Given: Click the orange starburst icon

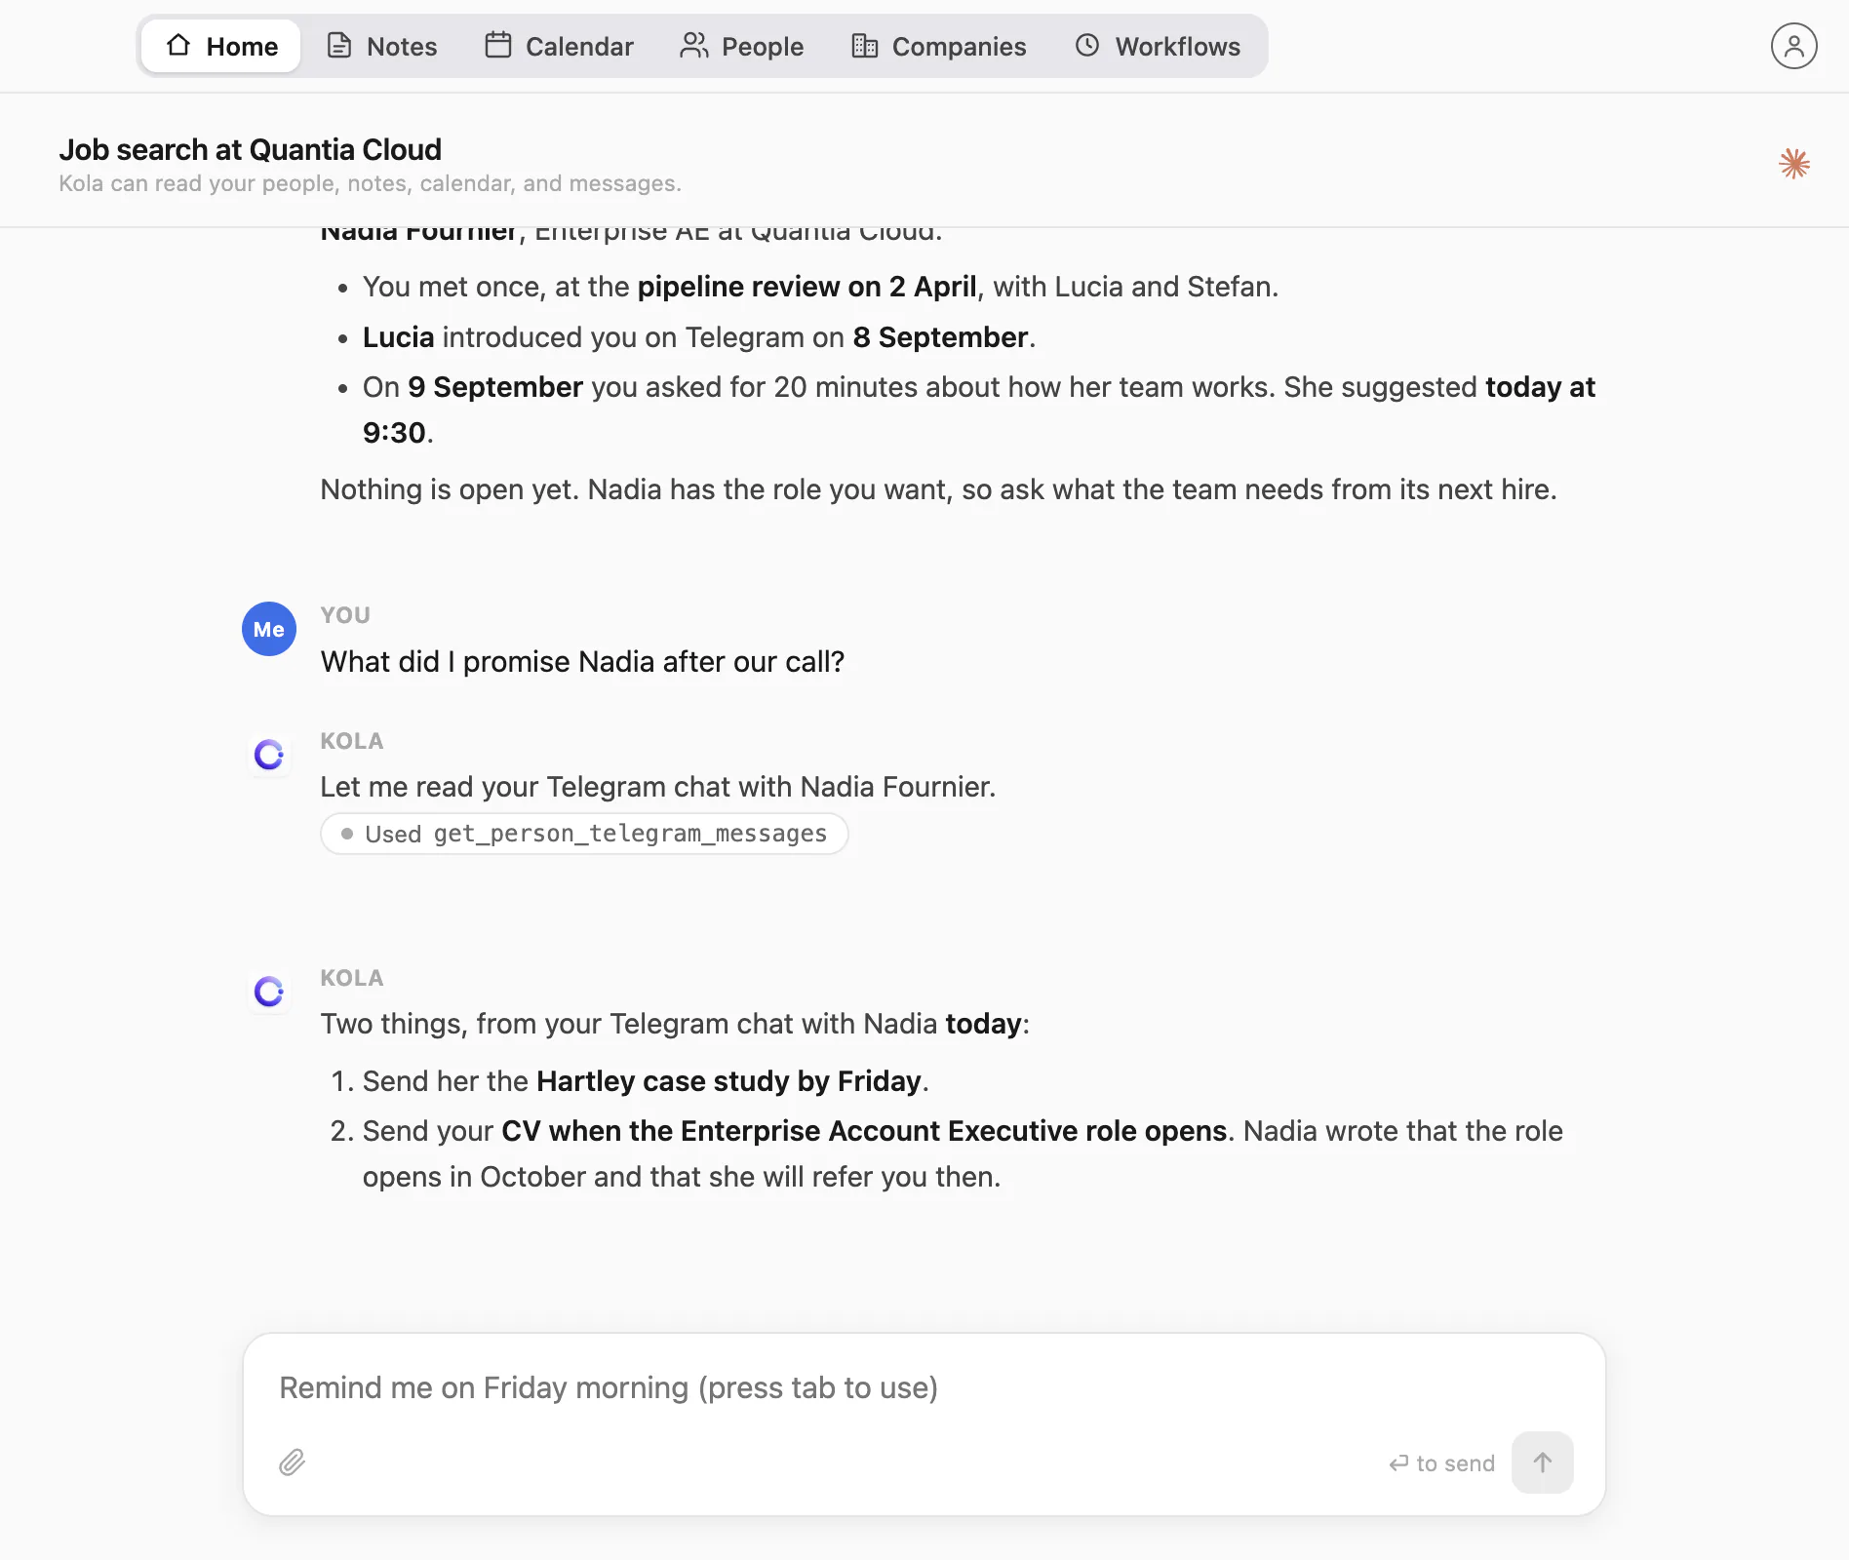Looking at the screenshot, I should (1794, 163).
